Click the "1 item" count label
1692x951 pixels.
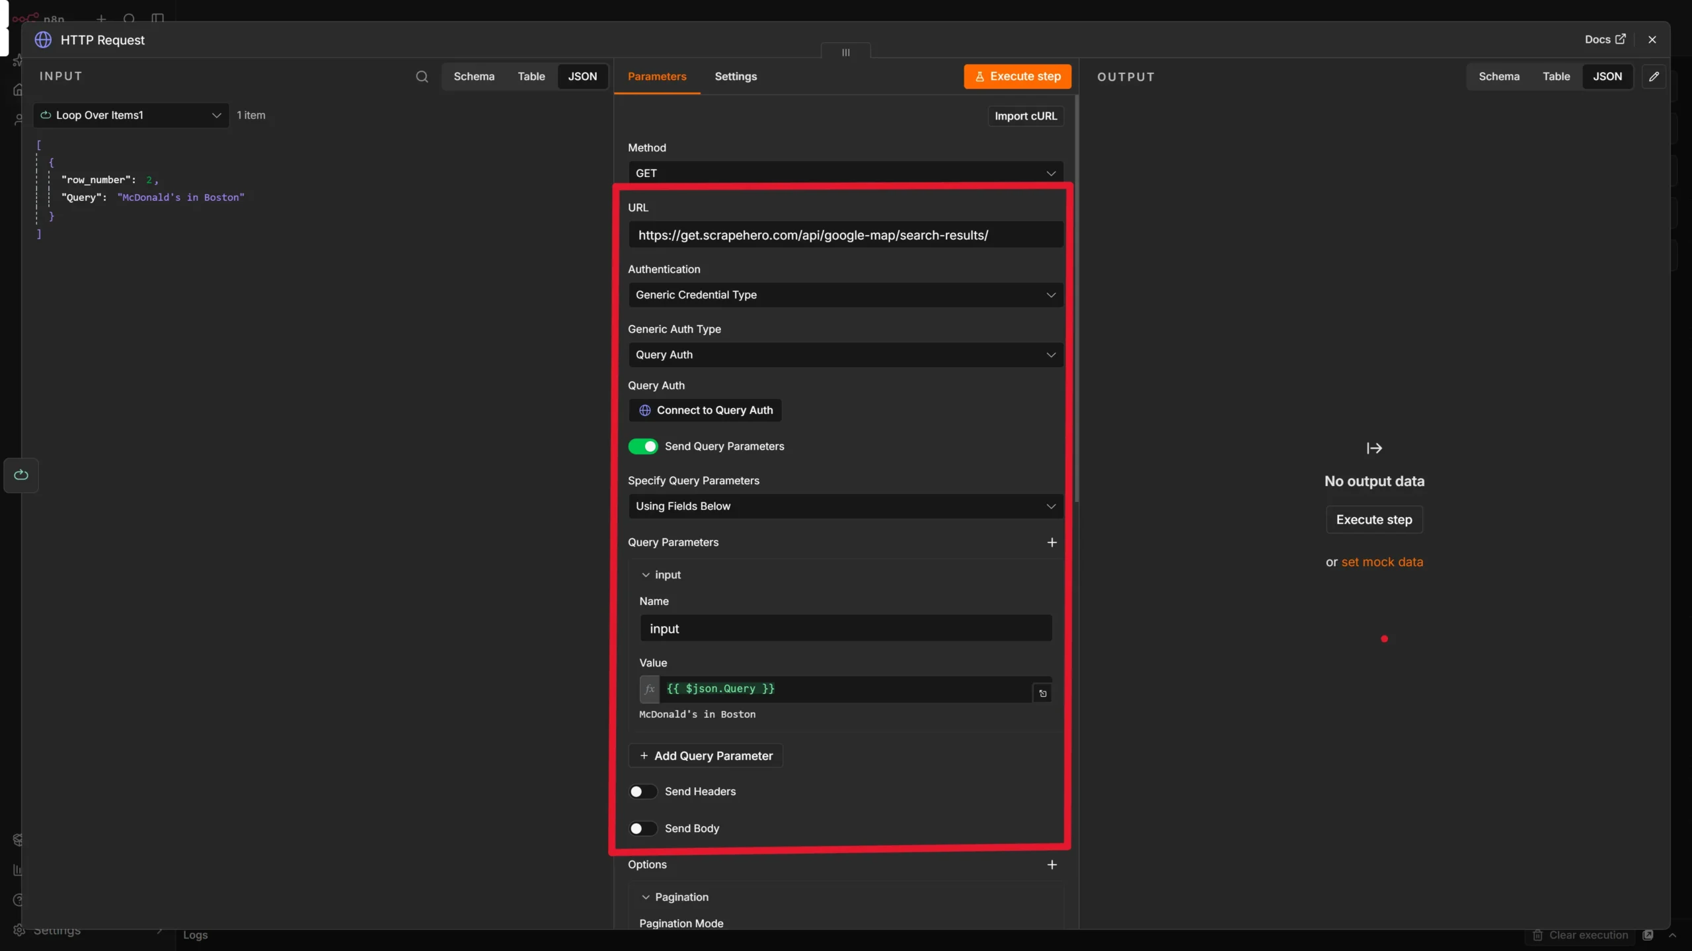pyautogui.click(x=251, y=115)
